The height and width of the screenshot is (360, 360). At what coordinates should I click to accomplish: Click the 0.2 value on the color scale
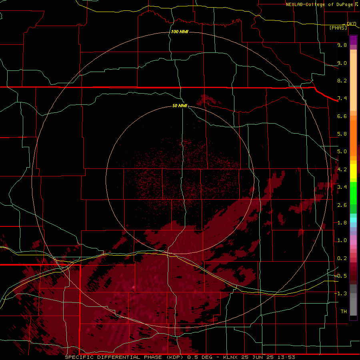pos(342,258)
